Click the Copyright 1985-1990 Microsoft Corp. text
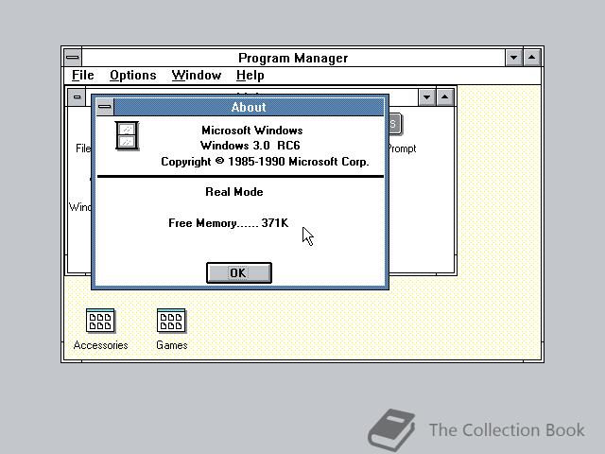 [265, 162]
